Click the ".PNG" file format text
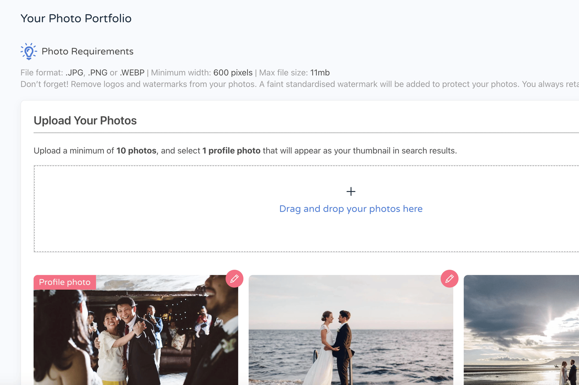 tap(98, 73)
